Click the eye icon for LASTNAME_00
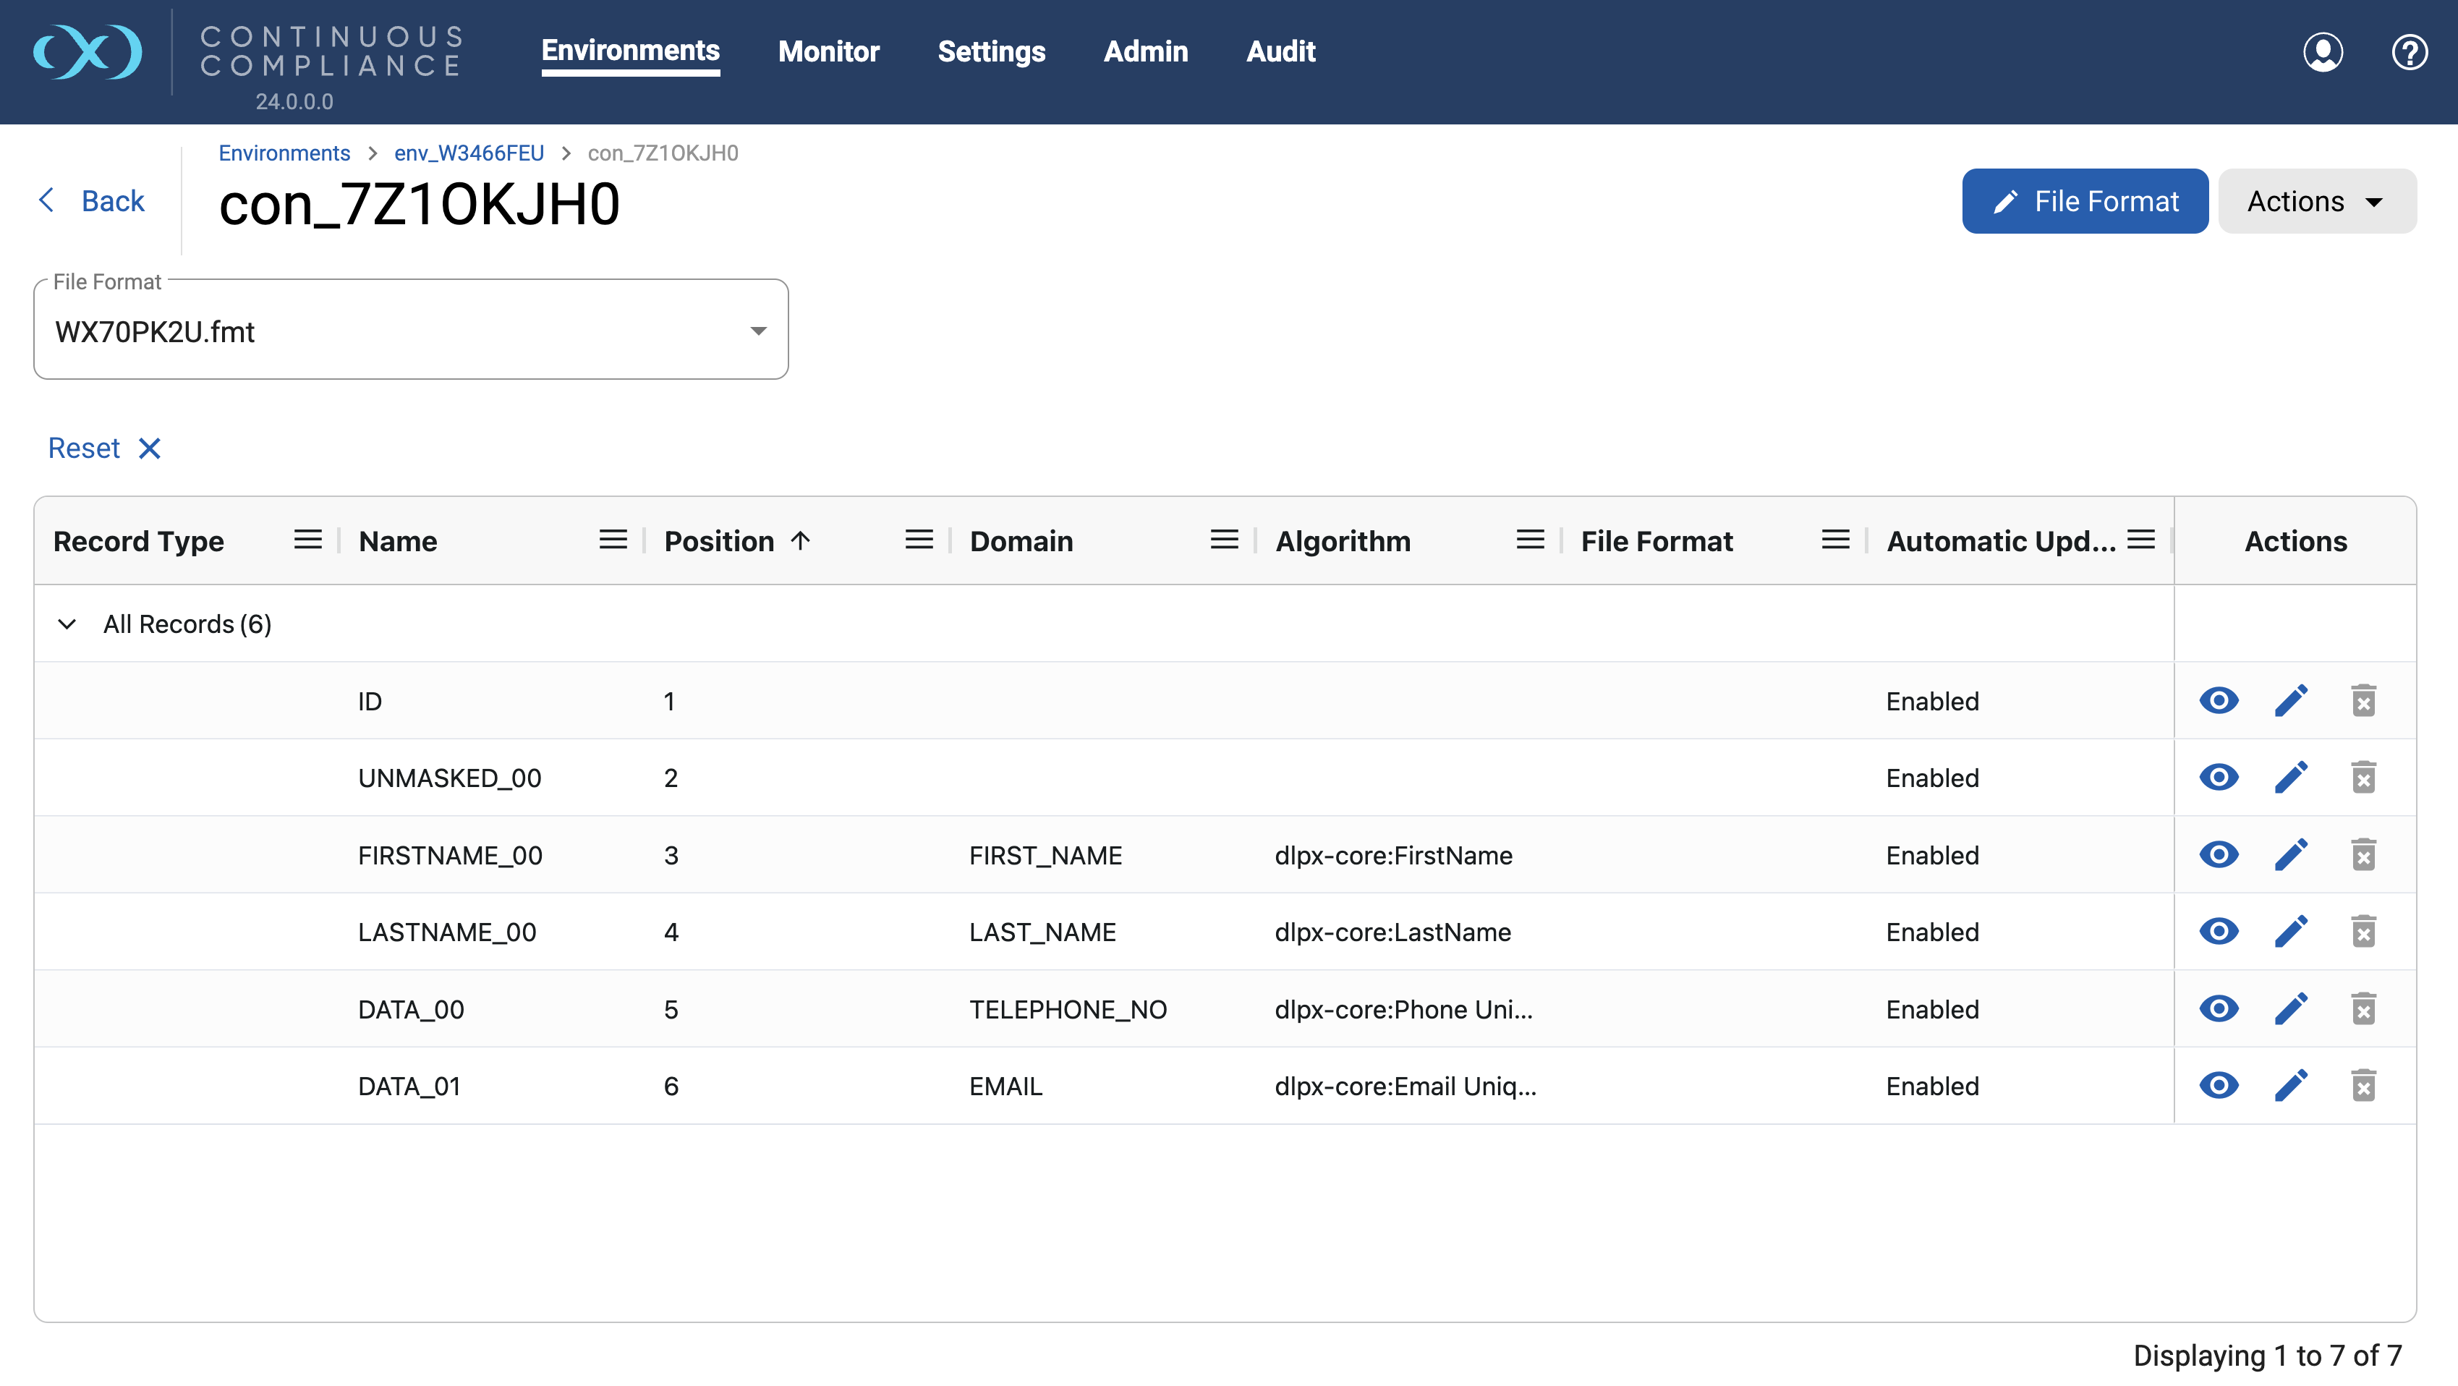The width and height of the screenshot is (2458, 1386). [x=2219, y=931]
